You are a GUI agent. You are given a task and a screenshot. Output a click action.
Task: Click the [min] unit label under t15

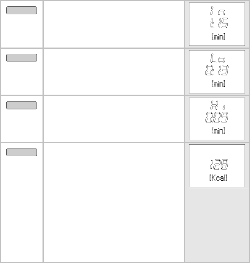coord(218,36)
